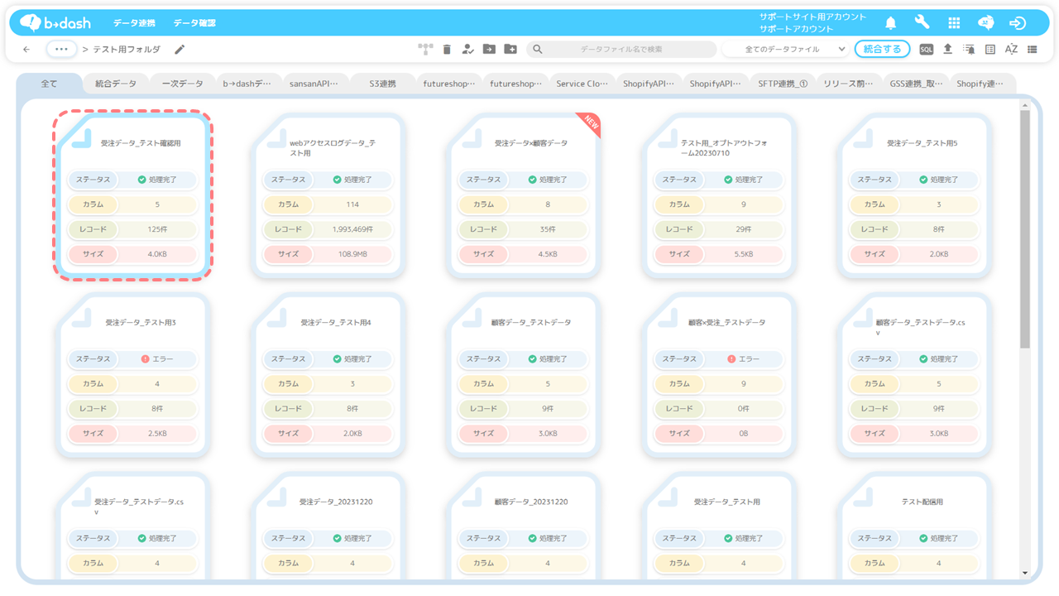Open the data hierarchy tree icon
The height and width of the screenshot is (596, 1059).
[x=425, y=50]
